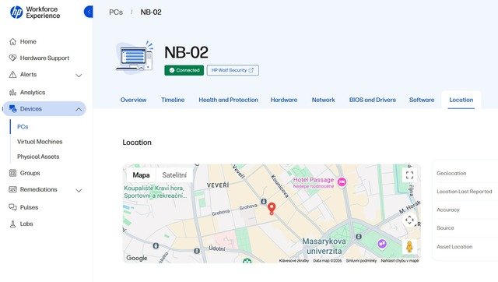This screenshot has width=498, height=282.
Task: Open Smluvní podmínky map link
Action: (361, 260)
